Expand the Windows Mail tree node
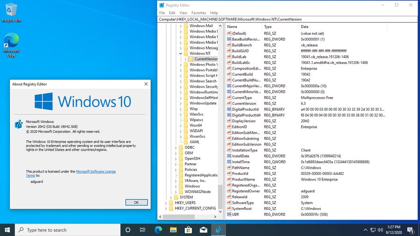Screen dimensions: 420x236 pos(181,26)
